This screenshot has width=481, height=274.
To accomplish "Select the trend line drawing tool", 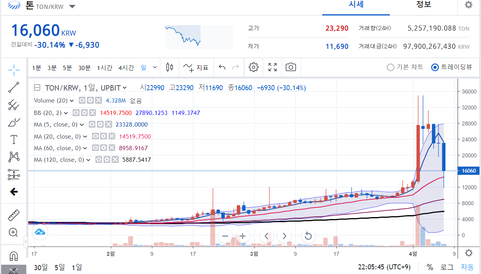I will (x=14, y=87).
